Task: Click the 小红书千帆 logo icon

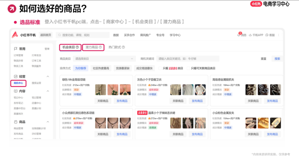Action: [15, 35]
